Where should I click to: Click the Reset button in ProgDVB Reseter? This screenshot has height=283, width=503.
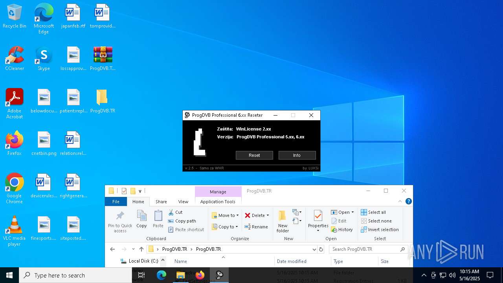254,155
